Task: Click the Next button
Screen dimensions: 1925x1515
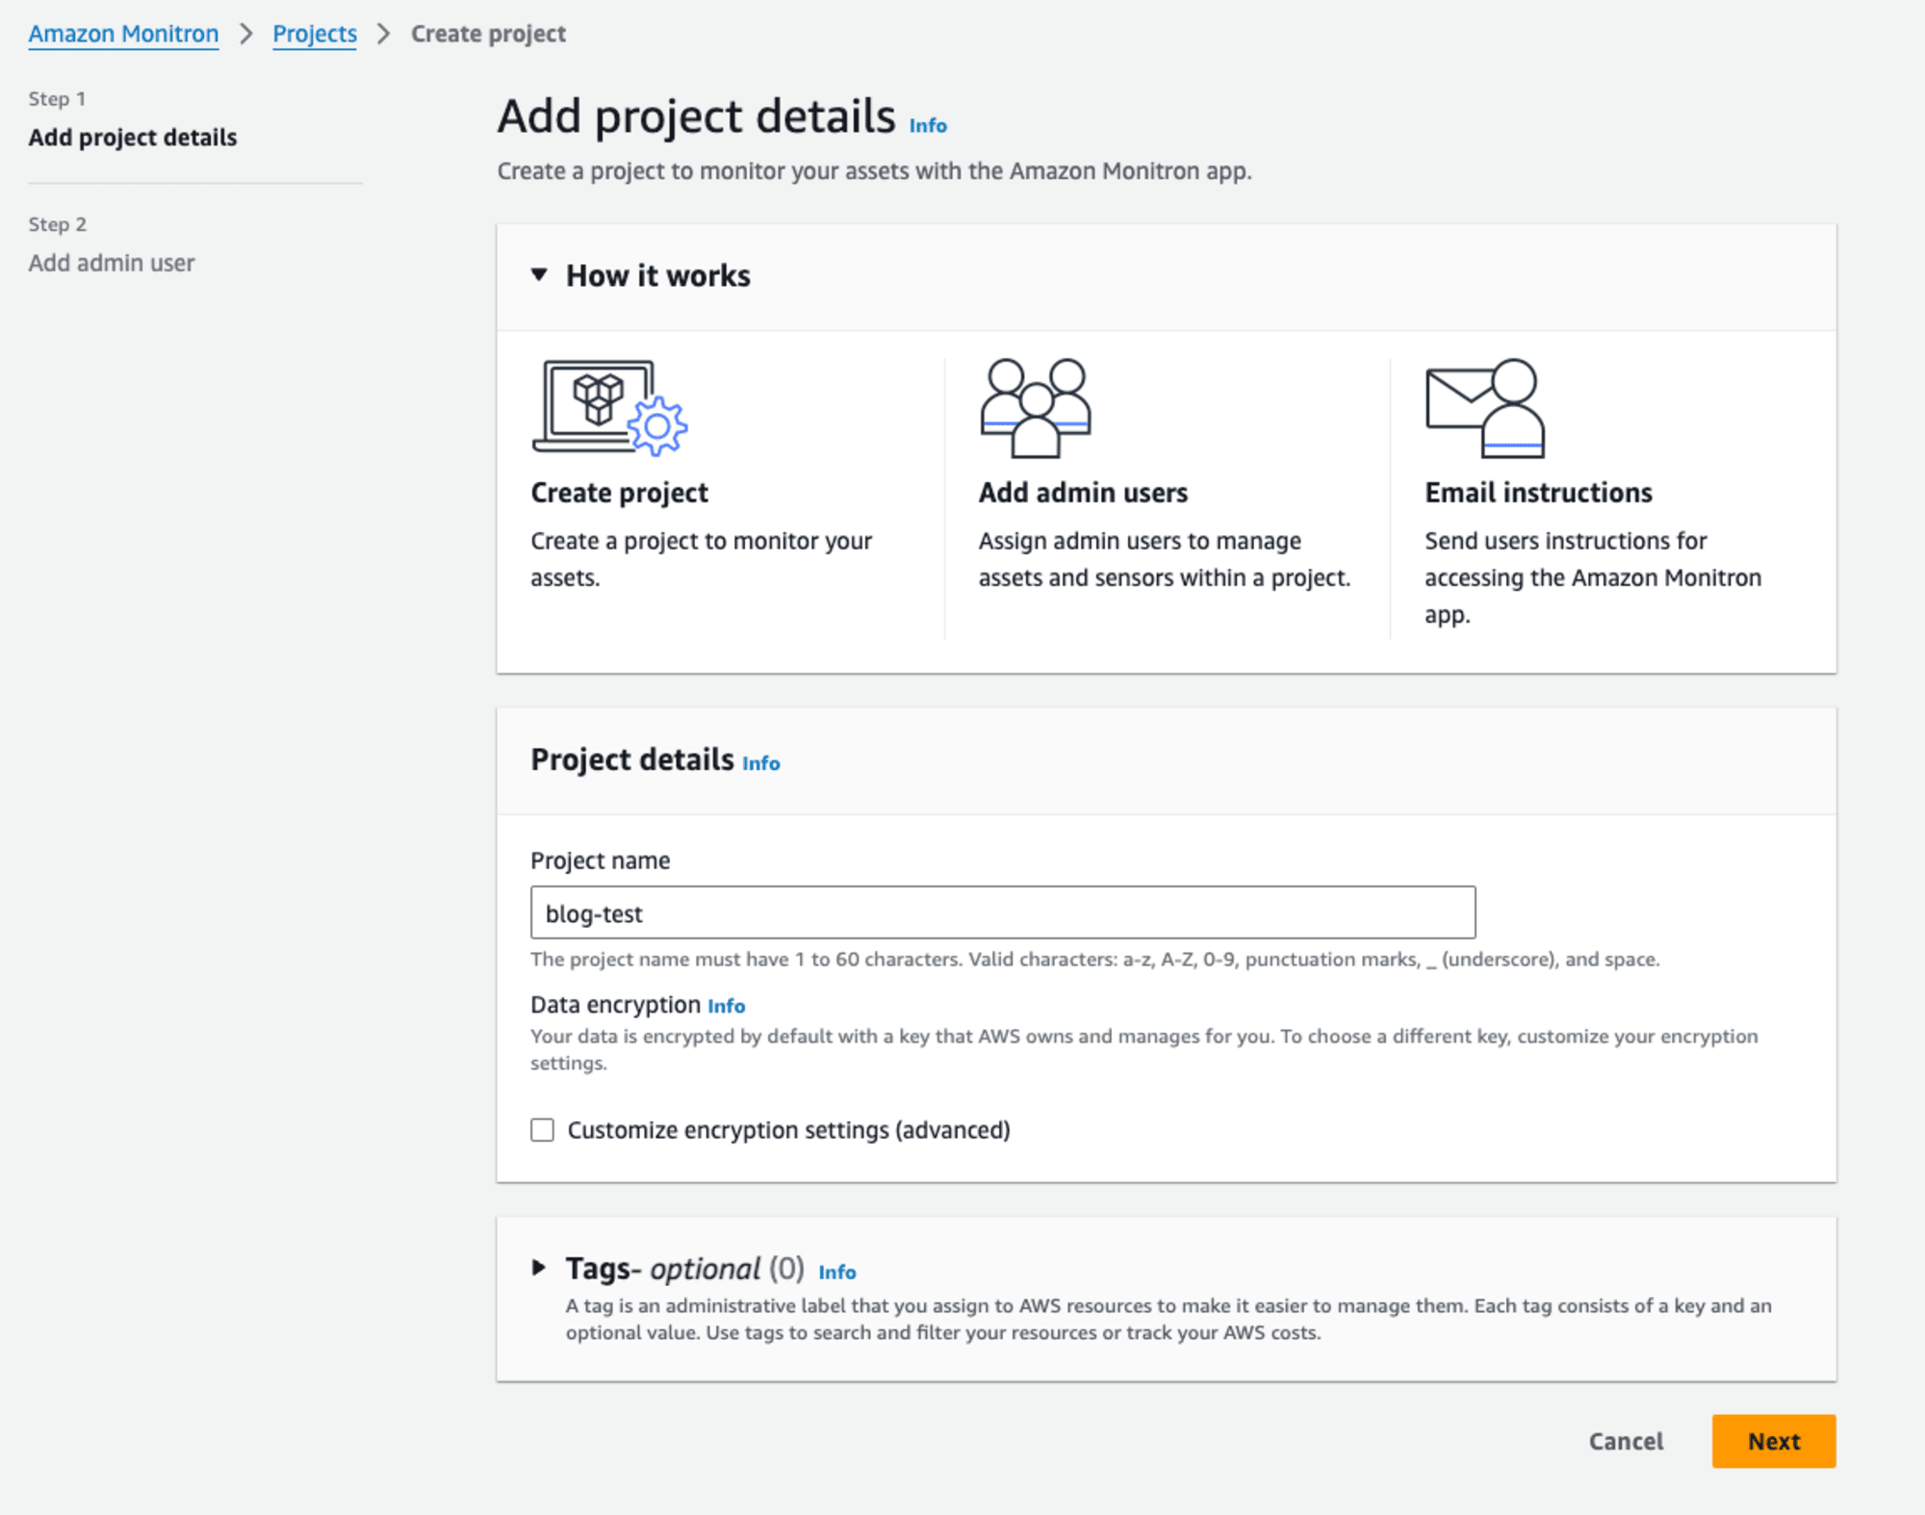Action: (1774, 1441)
